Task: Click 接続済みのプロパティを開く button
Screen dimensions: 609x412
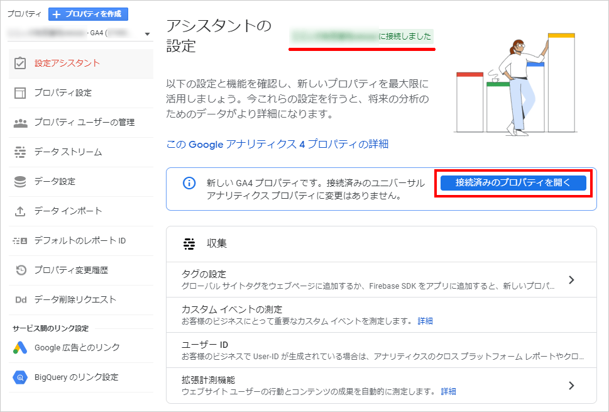Action: pyautogui.click(x=513, y=182)
